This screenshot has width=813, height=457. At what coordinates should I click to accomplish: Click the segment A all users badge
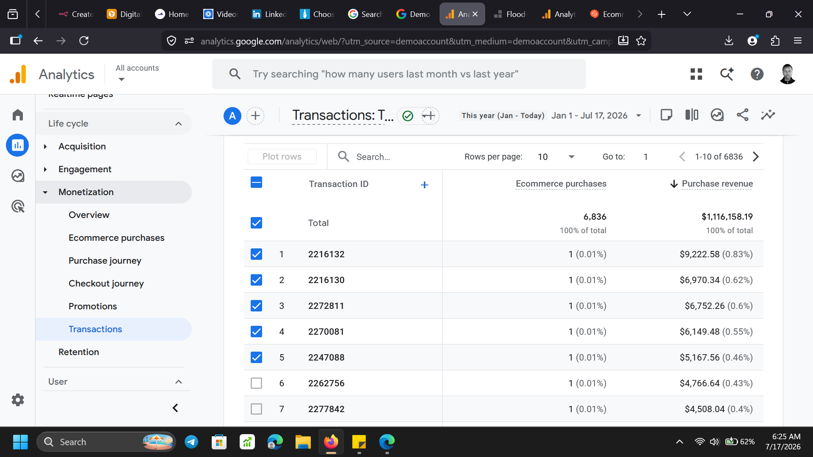(232, 116)
